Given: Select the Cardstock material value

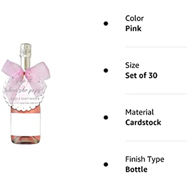Looking at the screenshot, I should [143, 123].
